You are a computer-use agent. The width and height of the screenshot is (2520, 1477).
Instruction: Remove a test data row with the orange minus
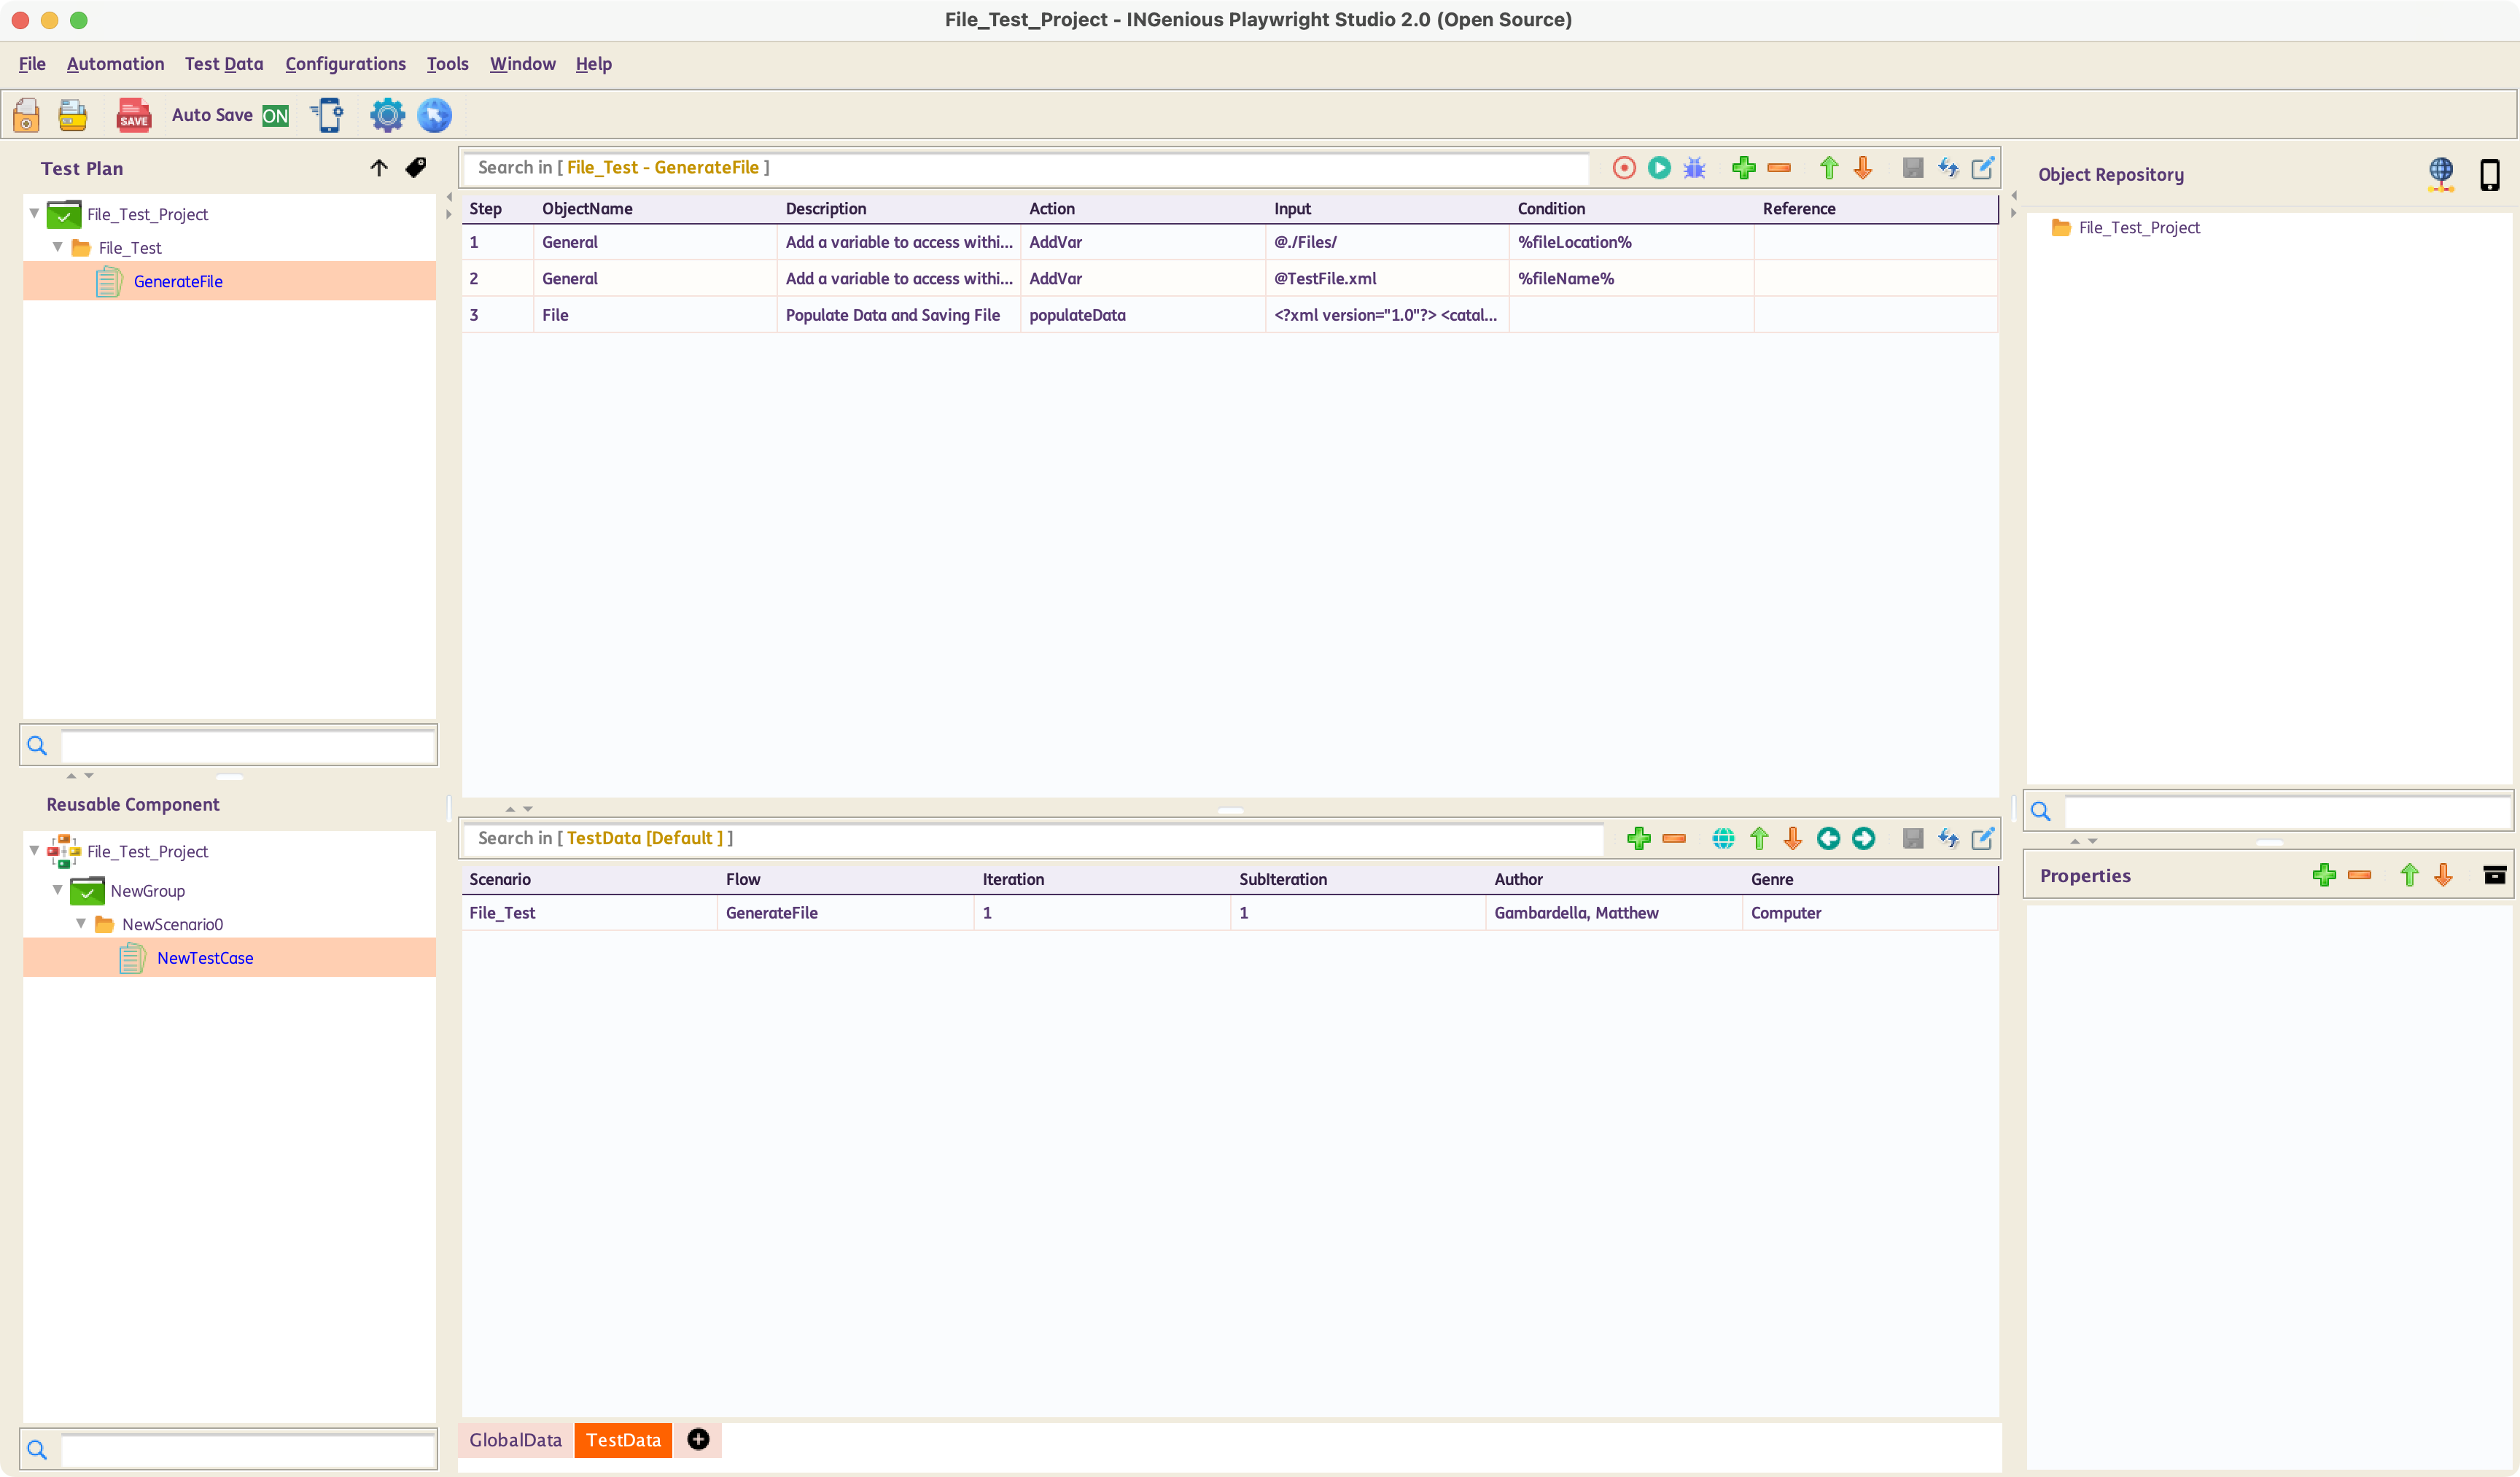(1673, 838)
